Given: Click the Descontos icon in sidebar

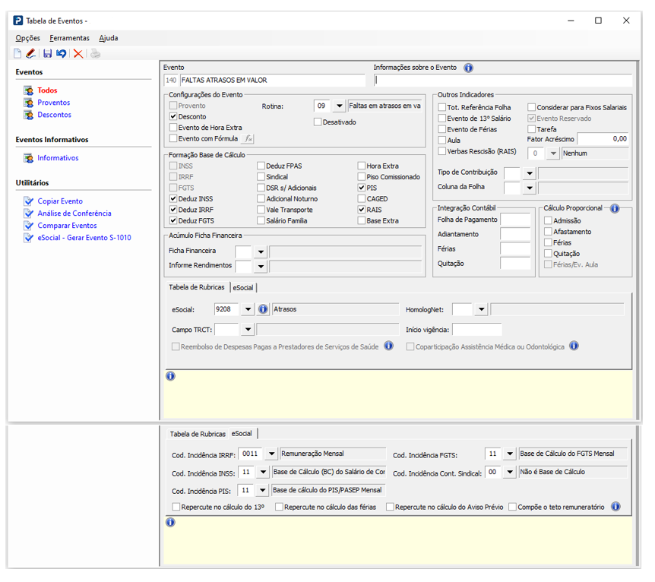Looking at the screenshot, I should [x=28, y=115].
